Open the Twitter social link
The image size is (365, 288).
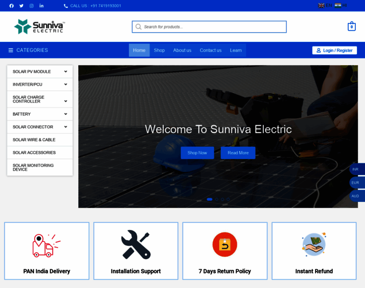point(22,6)
